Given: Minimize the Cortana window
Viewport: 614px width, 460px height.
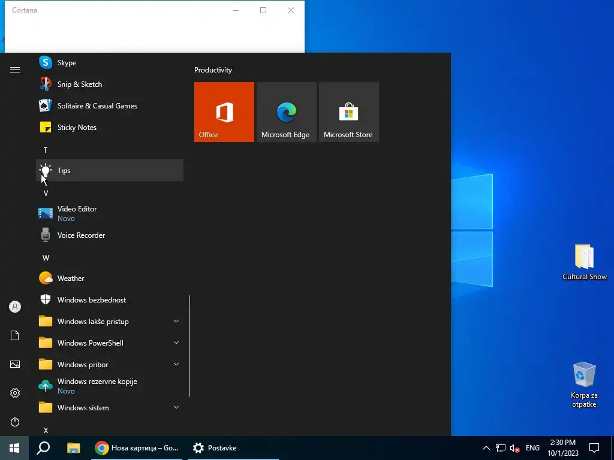Looking at the screenshot, I should [236, 10].
